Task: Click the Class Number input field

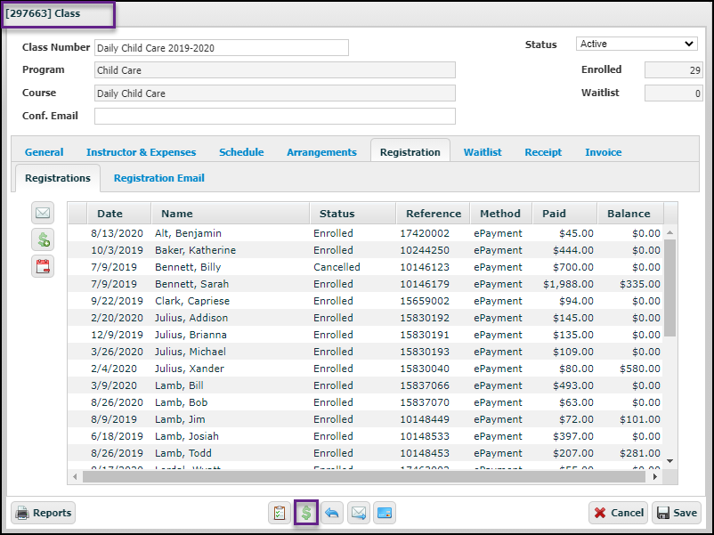Action: 222,48
